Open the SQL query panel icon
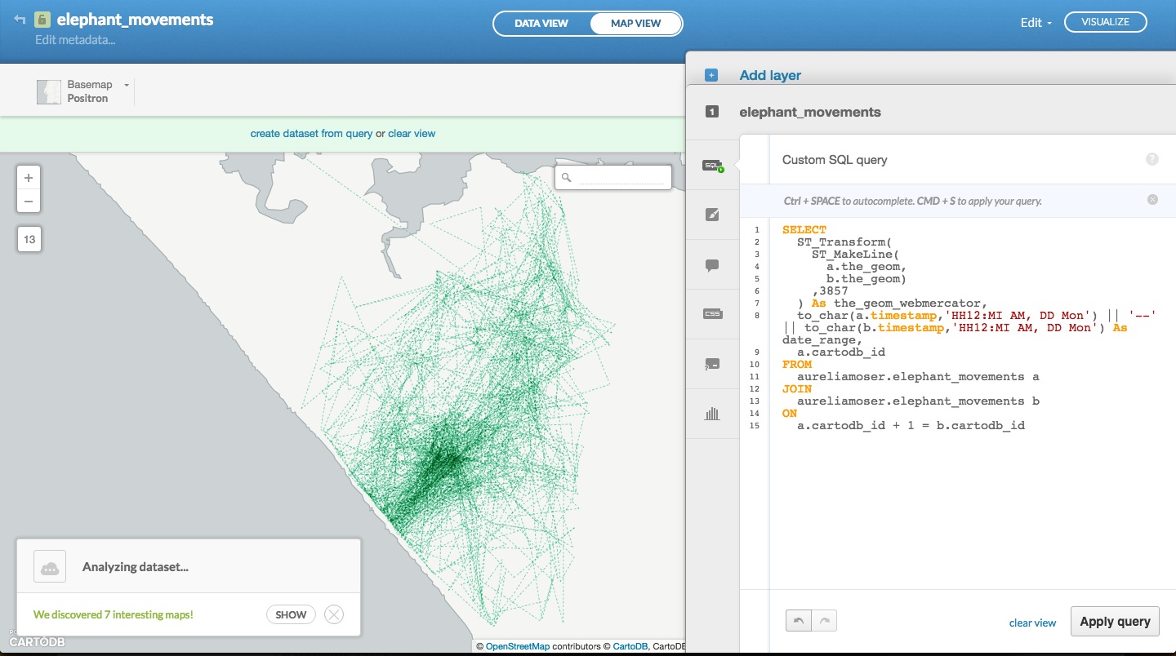1176x656 pixels. click(x=712, y=166)
